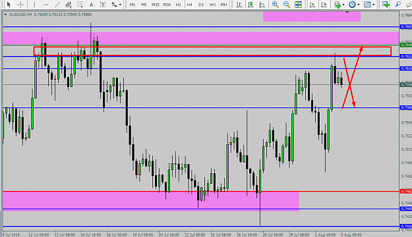412x237 pixels.
Task: Click the blue 0.7610 price label
Action: pyautogui.click(x=406, y=68)
